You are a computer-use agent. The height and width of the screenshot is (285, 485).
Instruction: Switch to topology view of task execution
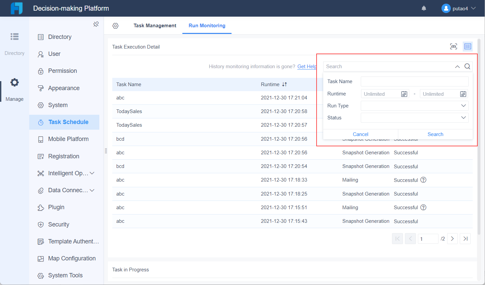[453, 47]
